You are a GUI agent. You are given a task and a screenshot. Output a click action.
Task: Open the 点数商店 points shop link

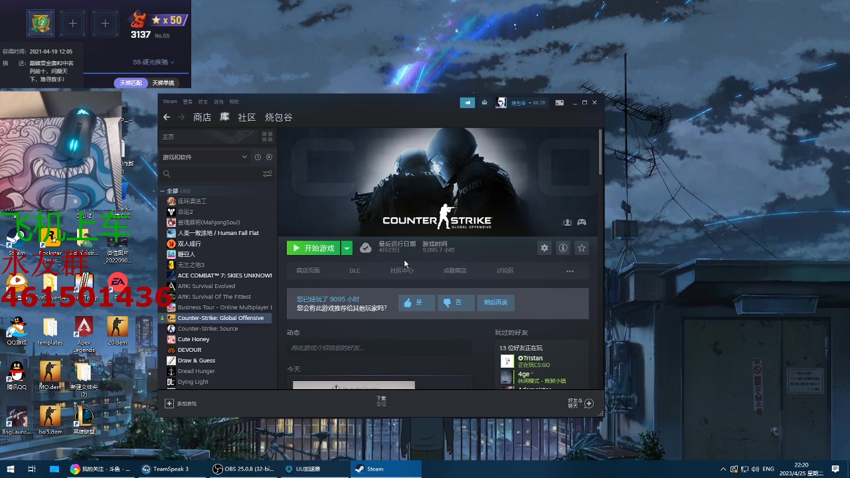pyautogui.click(x=455, y=271)
